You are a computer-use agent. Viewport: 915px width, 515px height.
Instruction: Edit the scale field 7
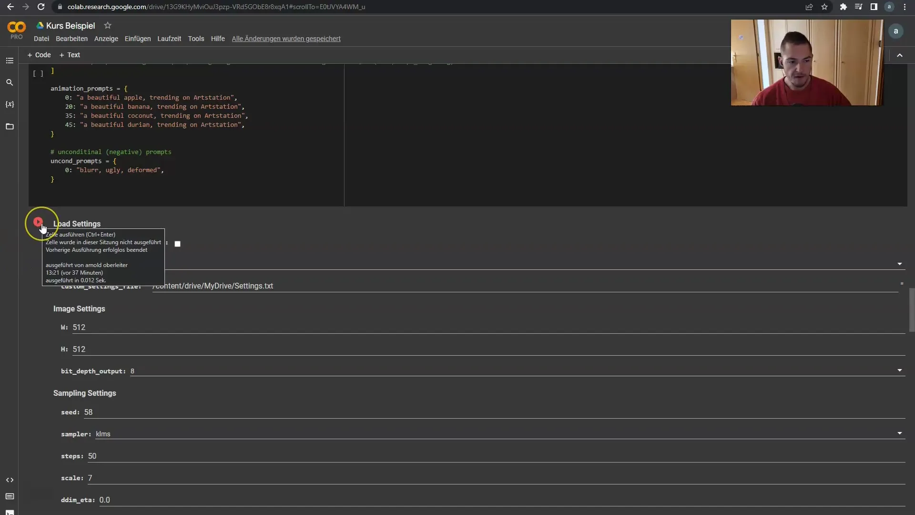pyautogui.click(x=496, y=478)
